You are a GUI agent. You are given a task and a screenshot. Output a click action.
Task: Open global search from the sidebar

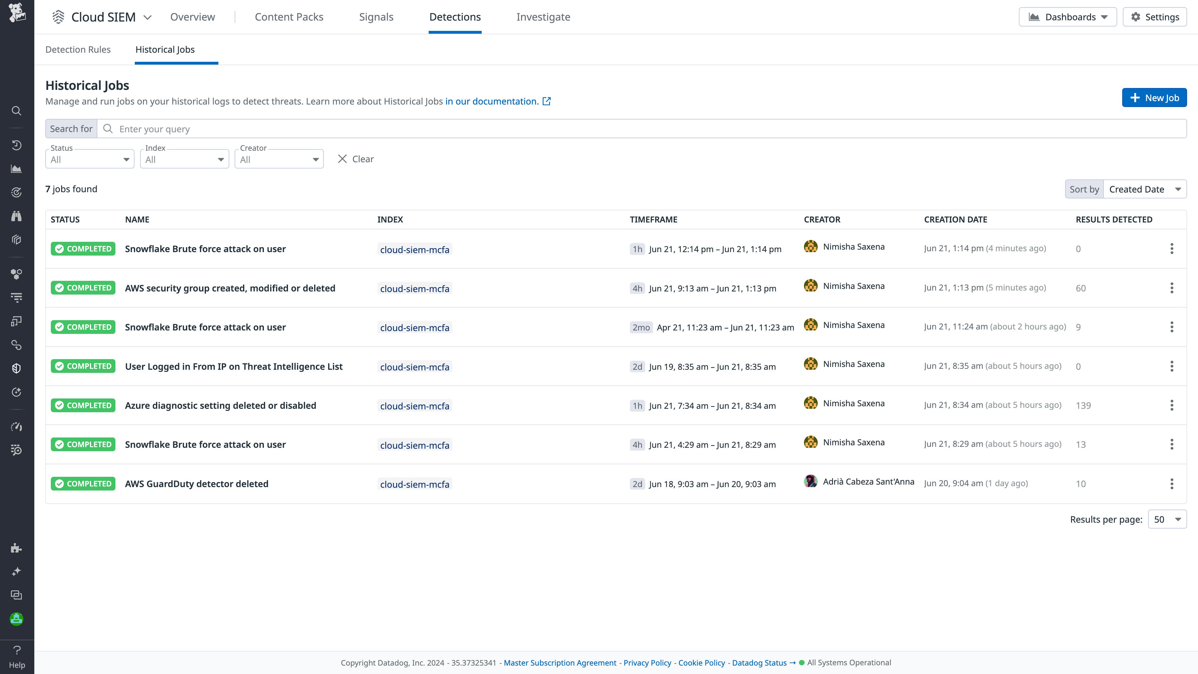pyautogui.click(x=17, y=111)
